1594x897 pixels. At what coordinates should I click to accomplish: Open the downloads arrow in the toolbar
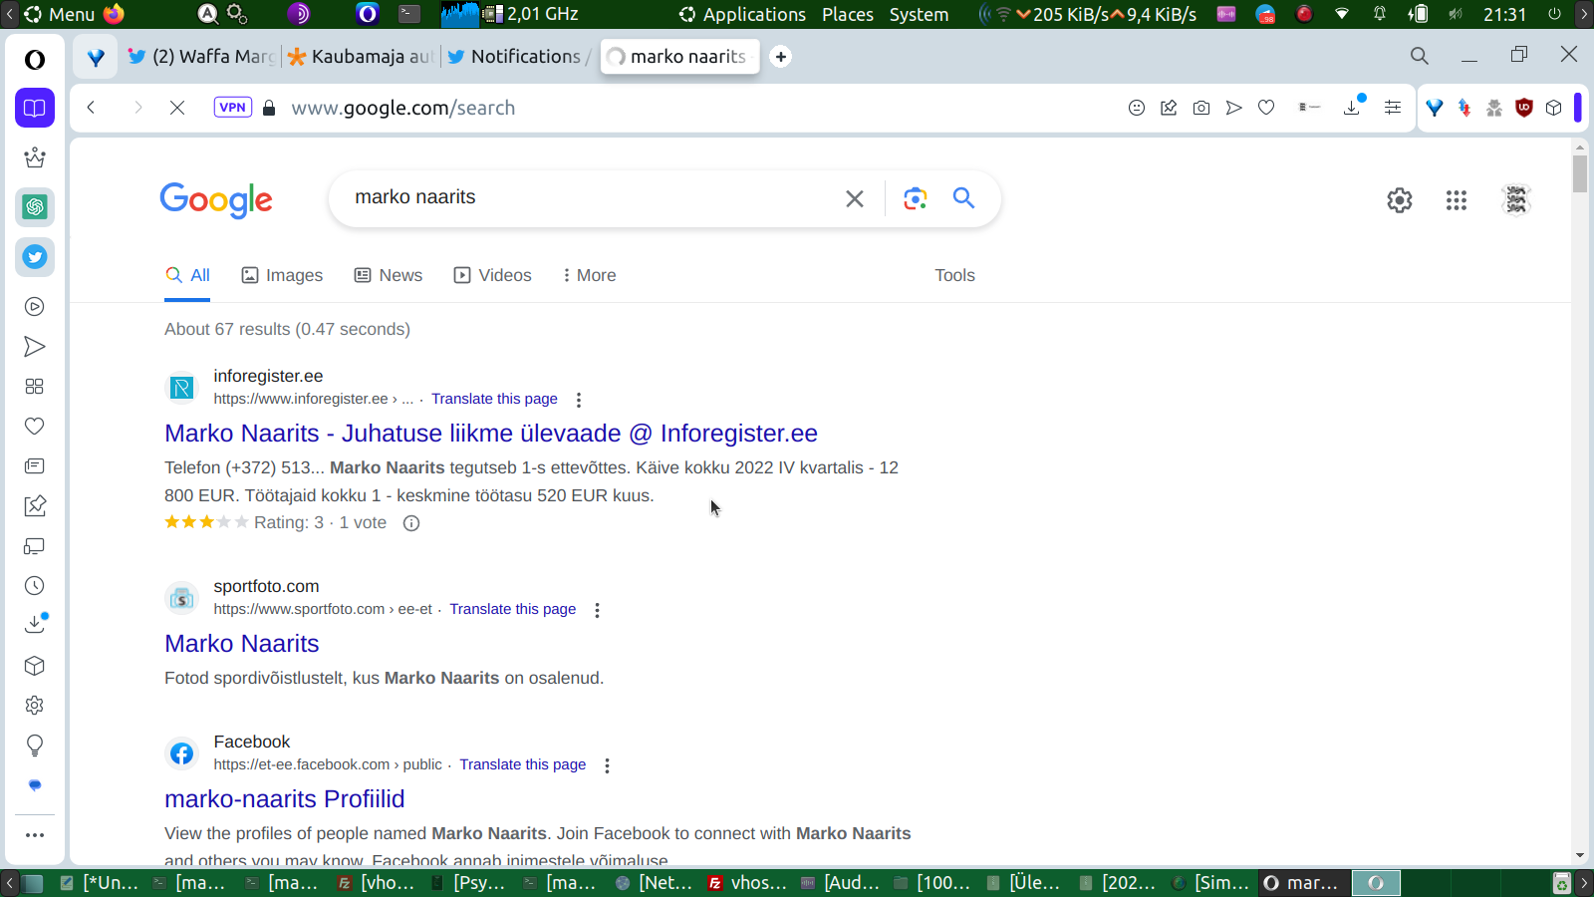click(x=1353, y=107)
